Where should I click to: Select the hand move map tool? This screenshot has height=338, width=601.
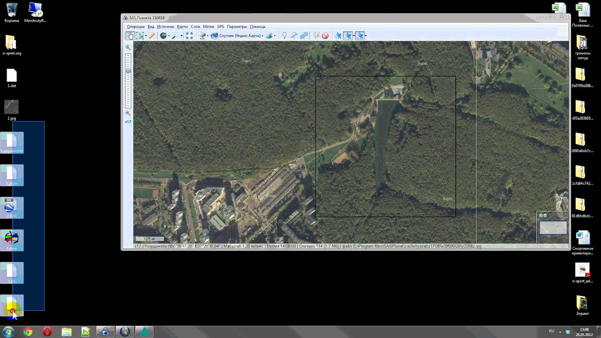point(130,36)
